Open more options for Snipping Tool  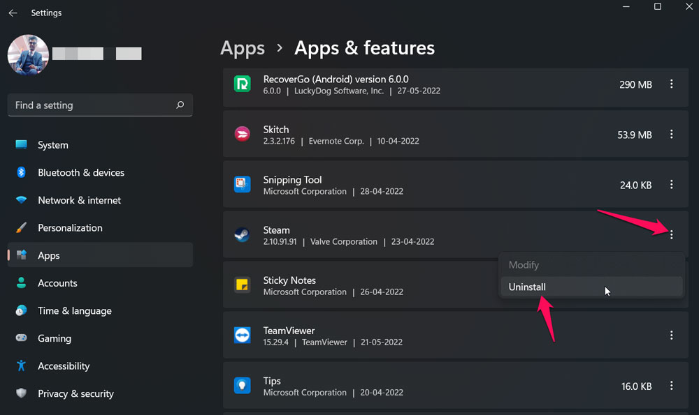[x=671, y=185]
